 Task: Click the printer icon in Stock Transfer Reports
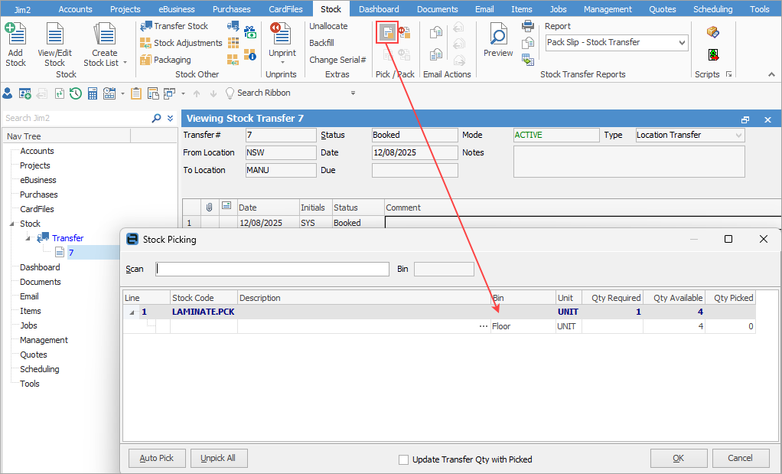(x=528, y=26)
